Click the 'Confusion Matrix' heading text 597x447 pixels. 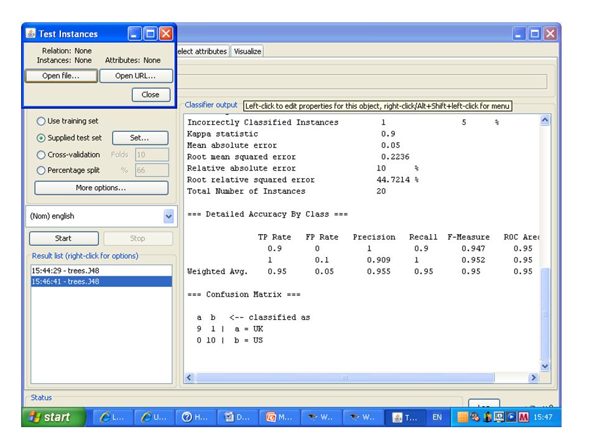[x=244, y=294]
